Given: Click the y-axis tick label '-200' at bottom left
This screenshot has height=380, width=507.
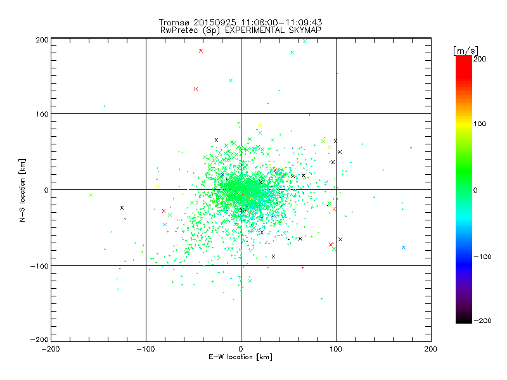Looking at the screenshot, I should [39, 339].
